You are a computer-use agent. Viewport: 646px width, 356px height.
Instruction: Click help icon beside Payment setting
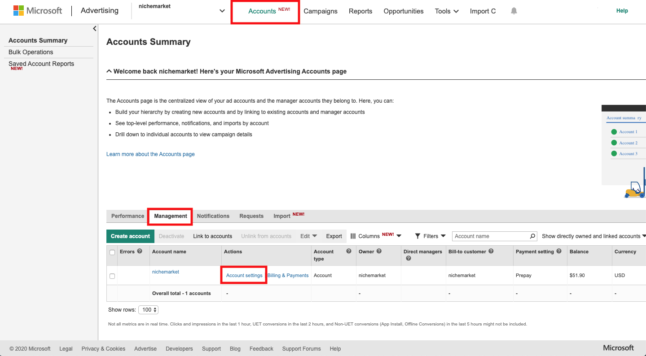(559, 252)
